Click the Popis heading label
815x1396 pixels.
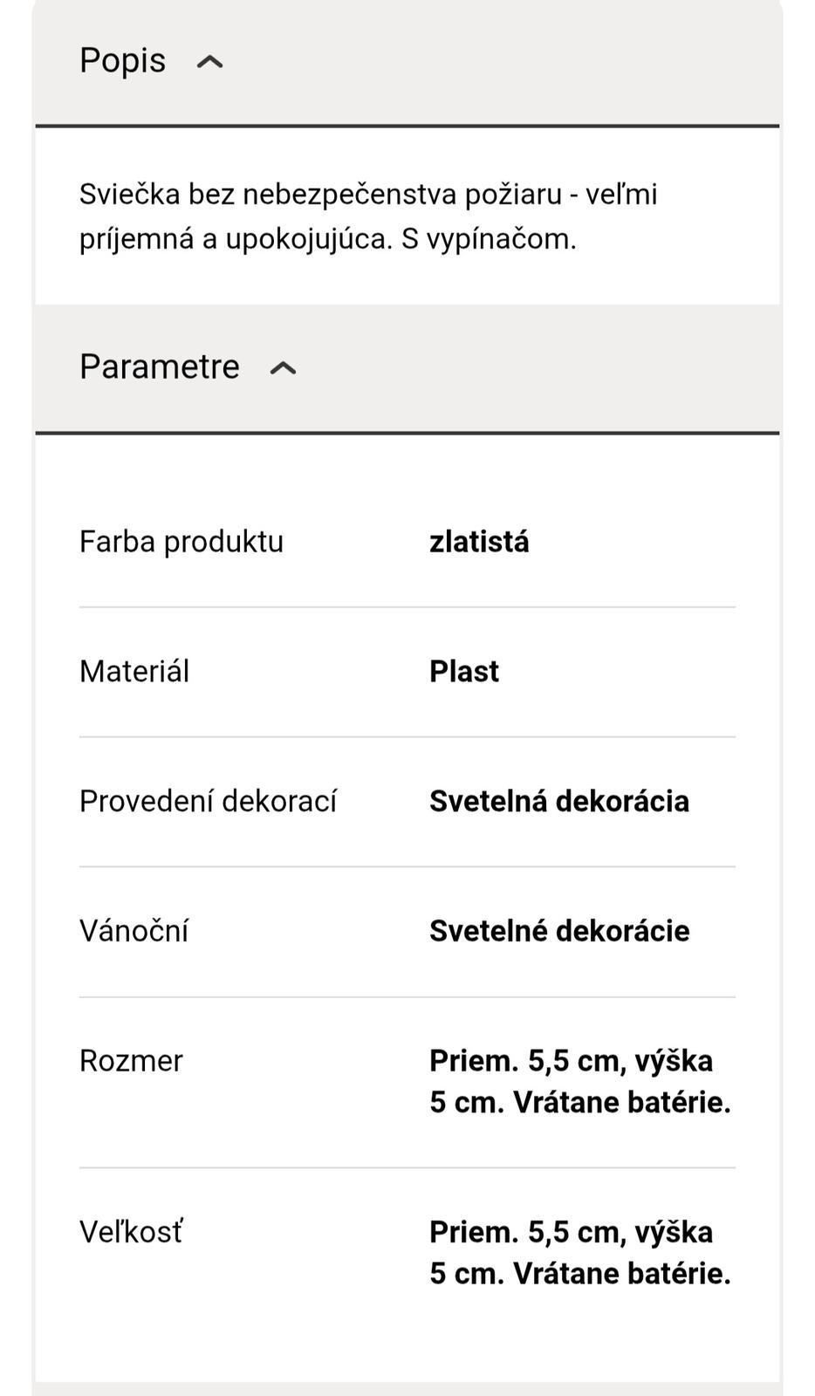point(122,61)
